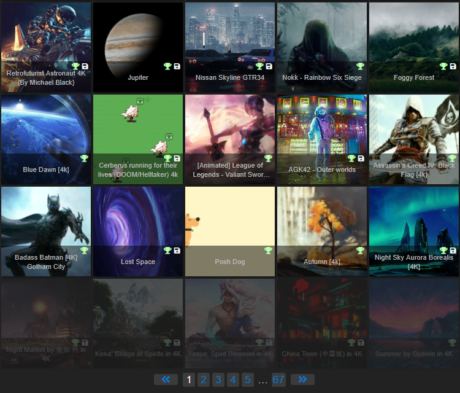
Task: Click trophy icon on Summer by Gydwin
Action: point(453,343)
